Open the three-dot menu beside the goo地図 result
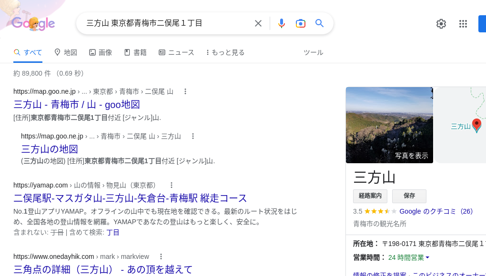The image size is (486, 276). (185, 91)
